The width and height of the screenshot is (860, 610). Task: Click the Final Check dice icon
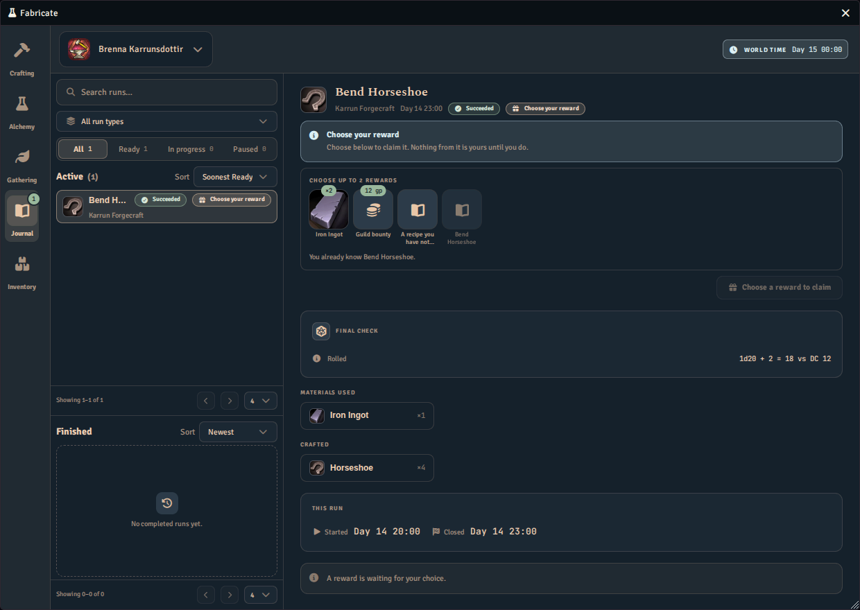coord(321,331)
